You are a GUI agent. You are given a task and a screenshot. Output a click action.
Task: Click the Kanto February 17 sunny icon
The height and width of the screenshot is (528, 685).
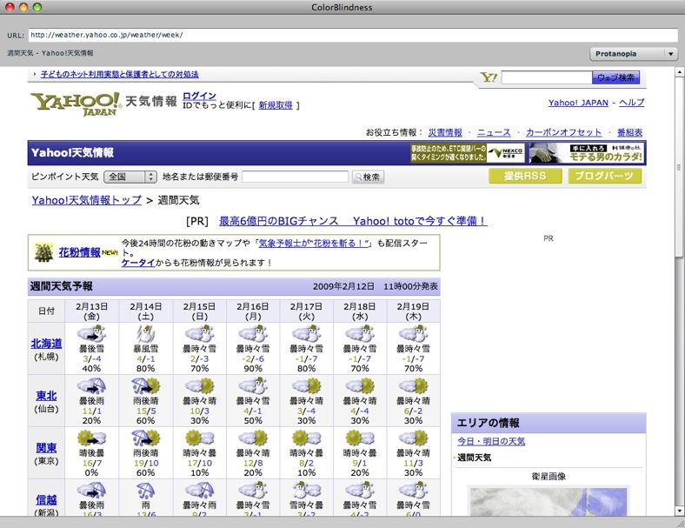tap(306, 438)
